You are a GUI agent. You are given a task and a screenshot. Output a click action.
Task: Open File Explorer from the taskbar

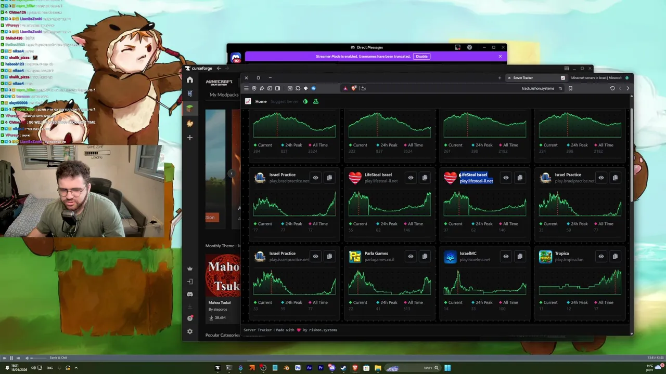point(378,368)
